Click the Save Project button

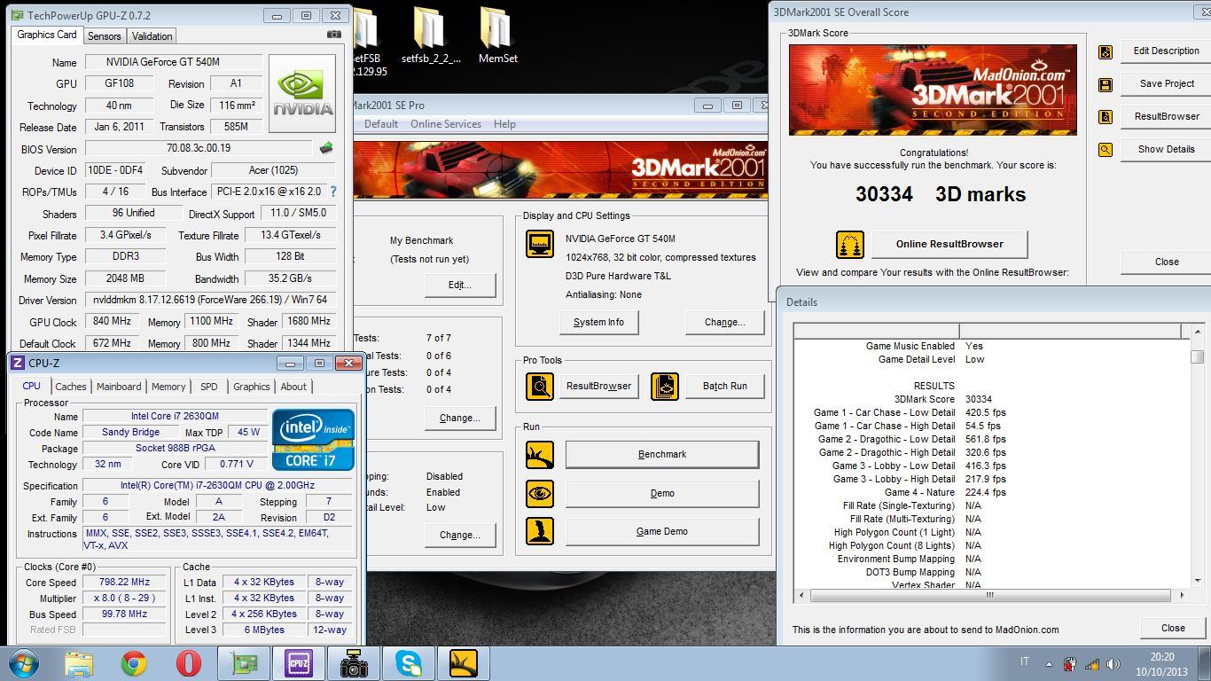click(1166, 83)
